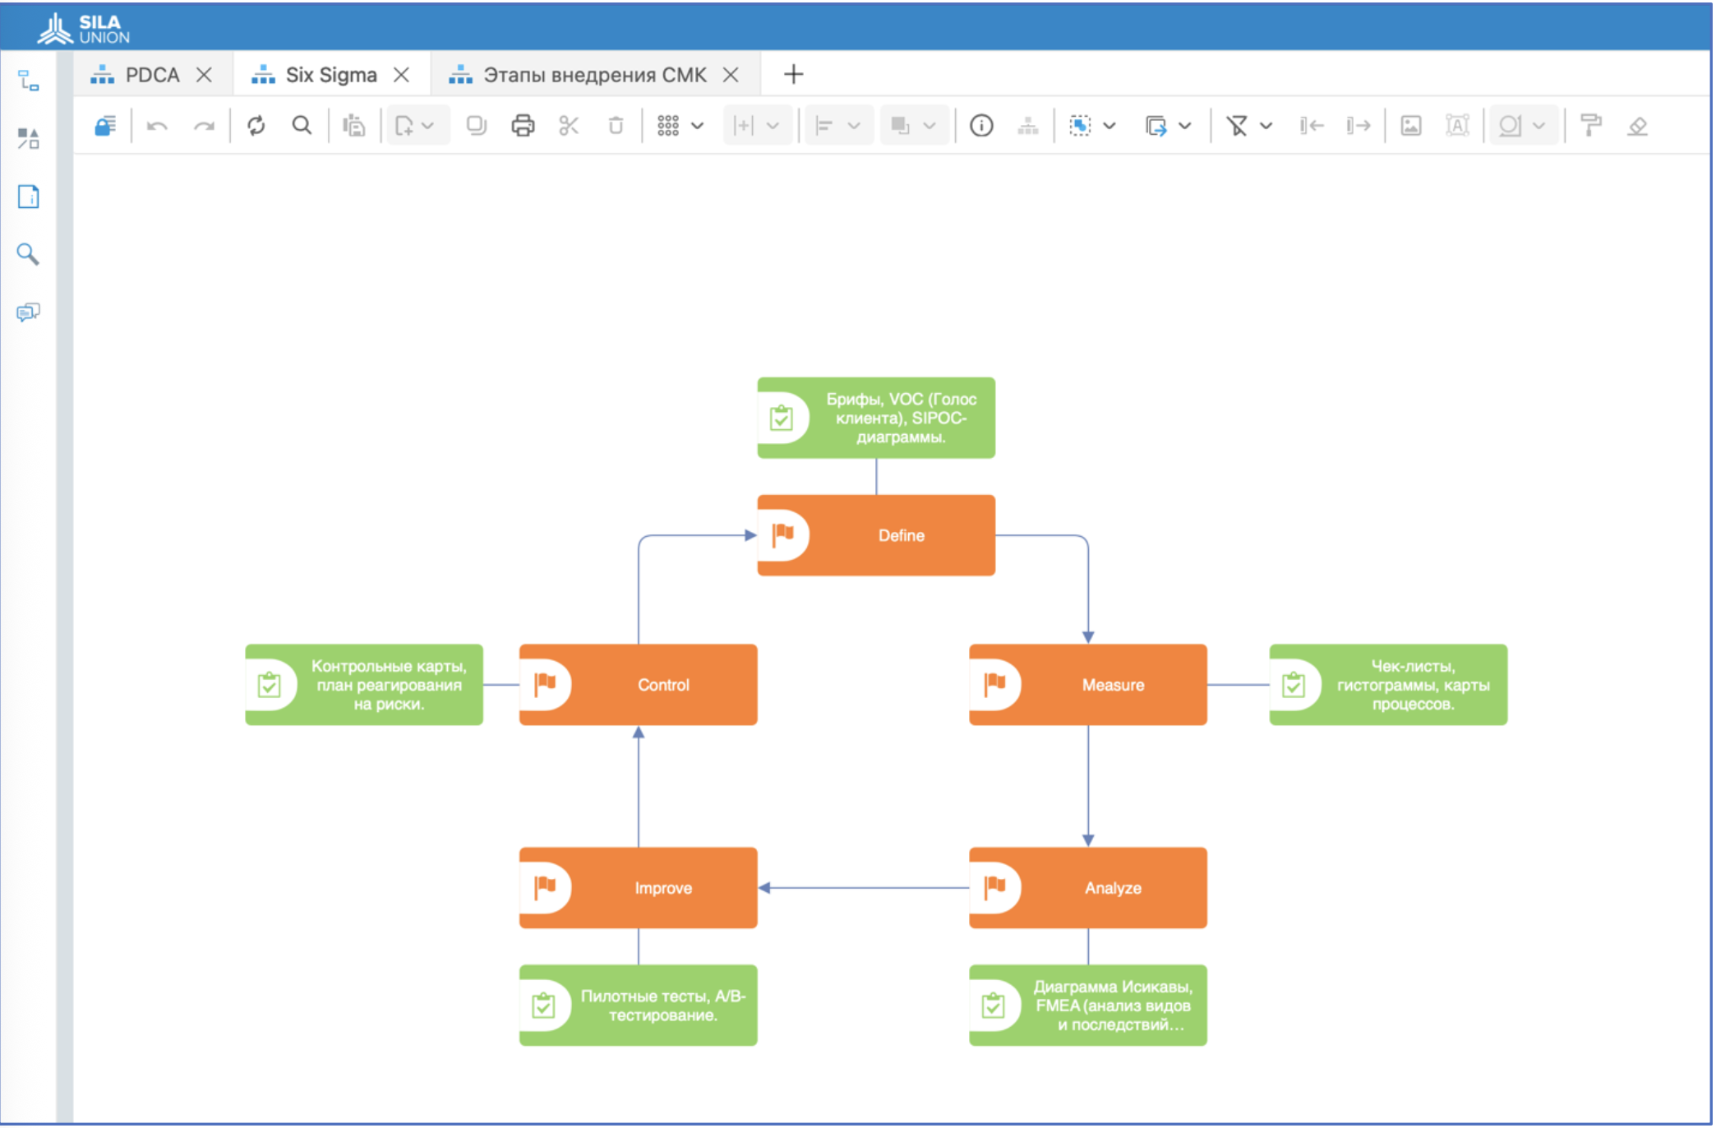The width and height of the screenshot is (1716, 1128).
Task: Click the eraser icon in toolbar
Action: click(x=1637, y=126)
